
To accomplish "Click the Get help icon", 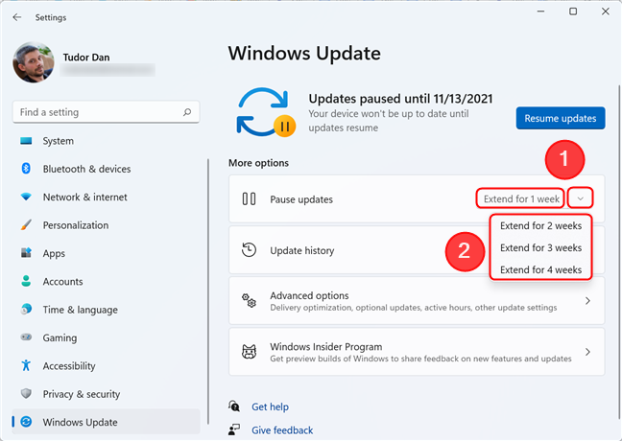I will 234,406.
